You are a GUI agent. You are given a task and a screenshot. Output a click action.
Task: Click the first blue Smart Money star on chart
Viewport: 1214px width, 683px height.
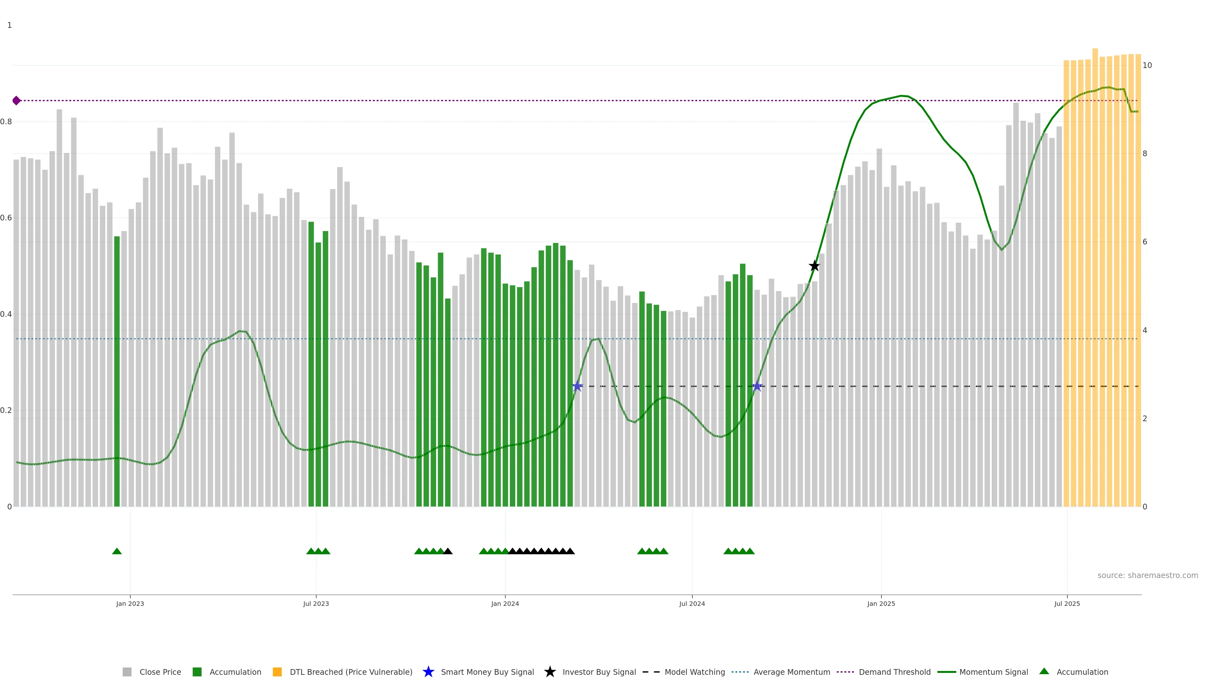pyautogui.click(x=577, y=386)
